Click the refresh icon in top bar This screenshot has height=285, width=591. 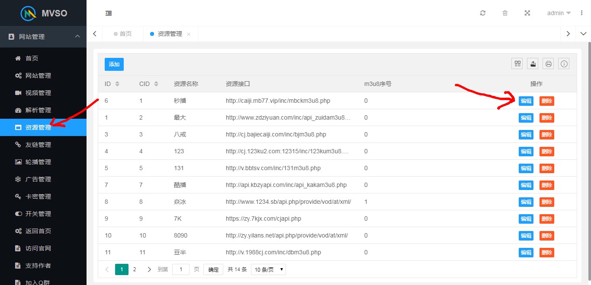tap(483, 13)
